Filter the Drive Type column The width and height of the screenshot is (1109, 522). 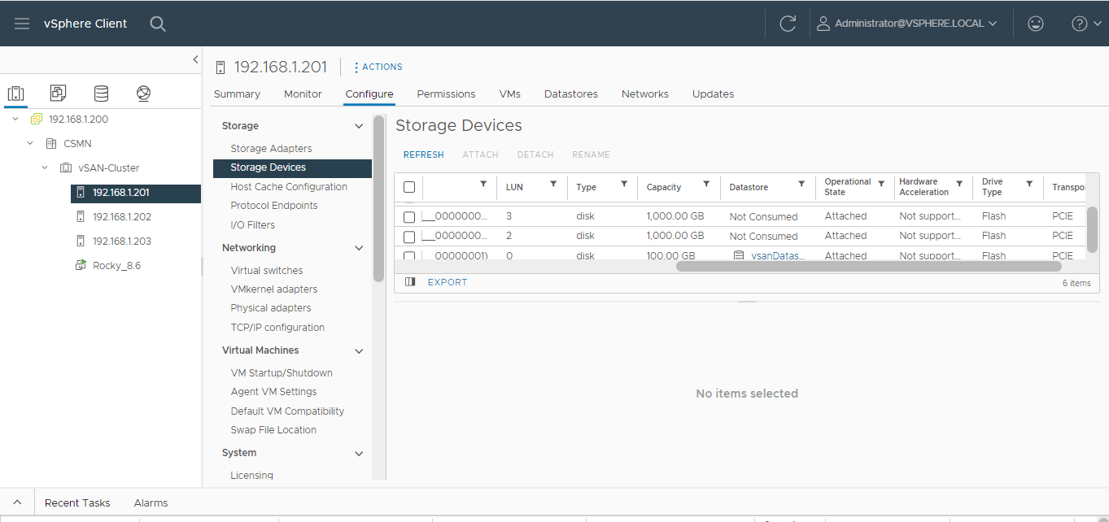(x=1029, y=184)
